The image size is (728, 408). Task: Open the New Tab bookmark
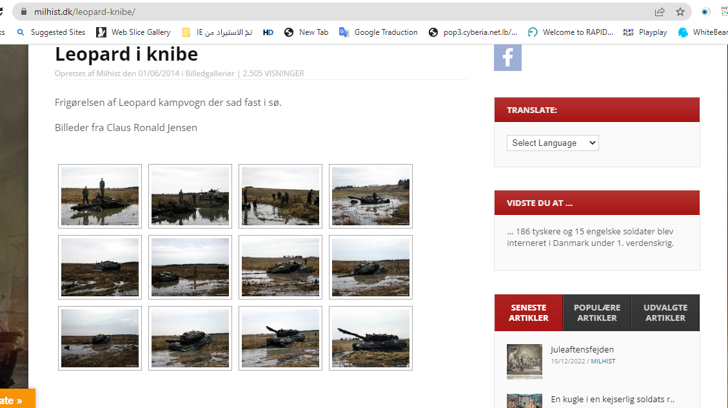[x=306, y=32]
